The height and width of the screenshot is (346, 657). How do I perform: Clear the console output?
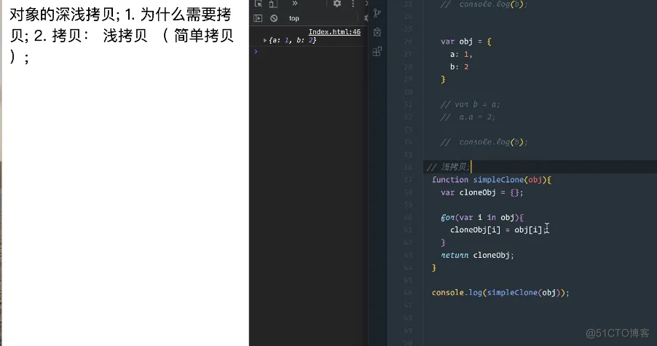[x=274, y=18]
